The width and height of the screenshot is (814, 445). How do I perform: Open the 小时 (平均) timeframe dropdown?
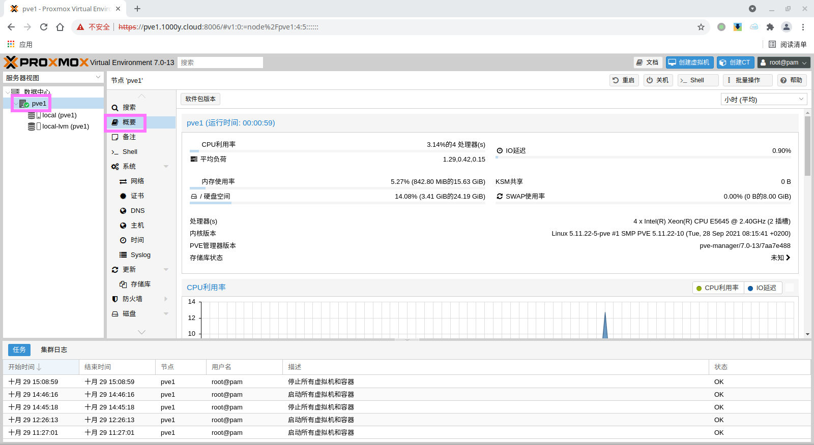click(764, 100)
